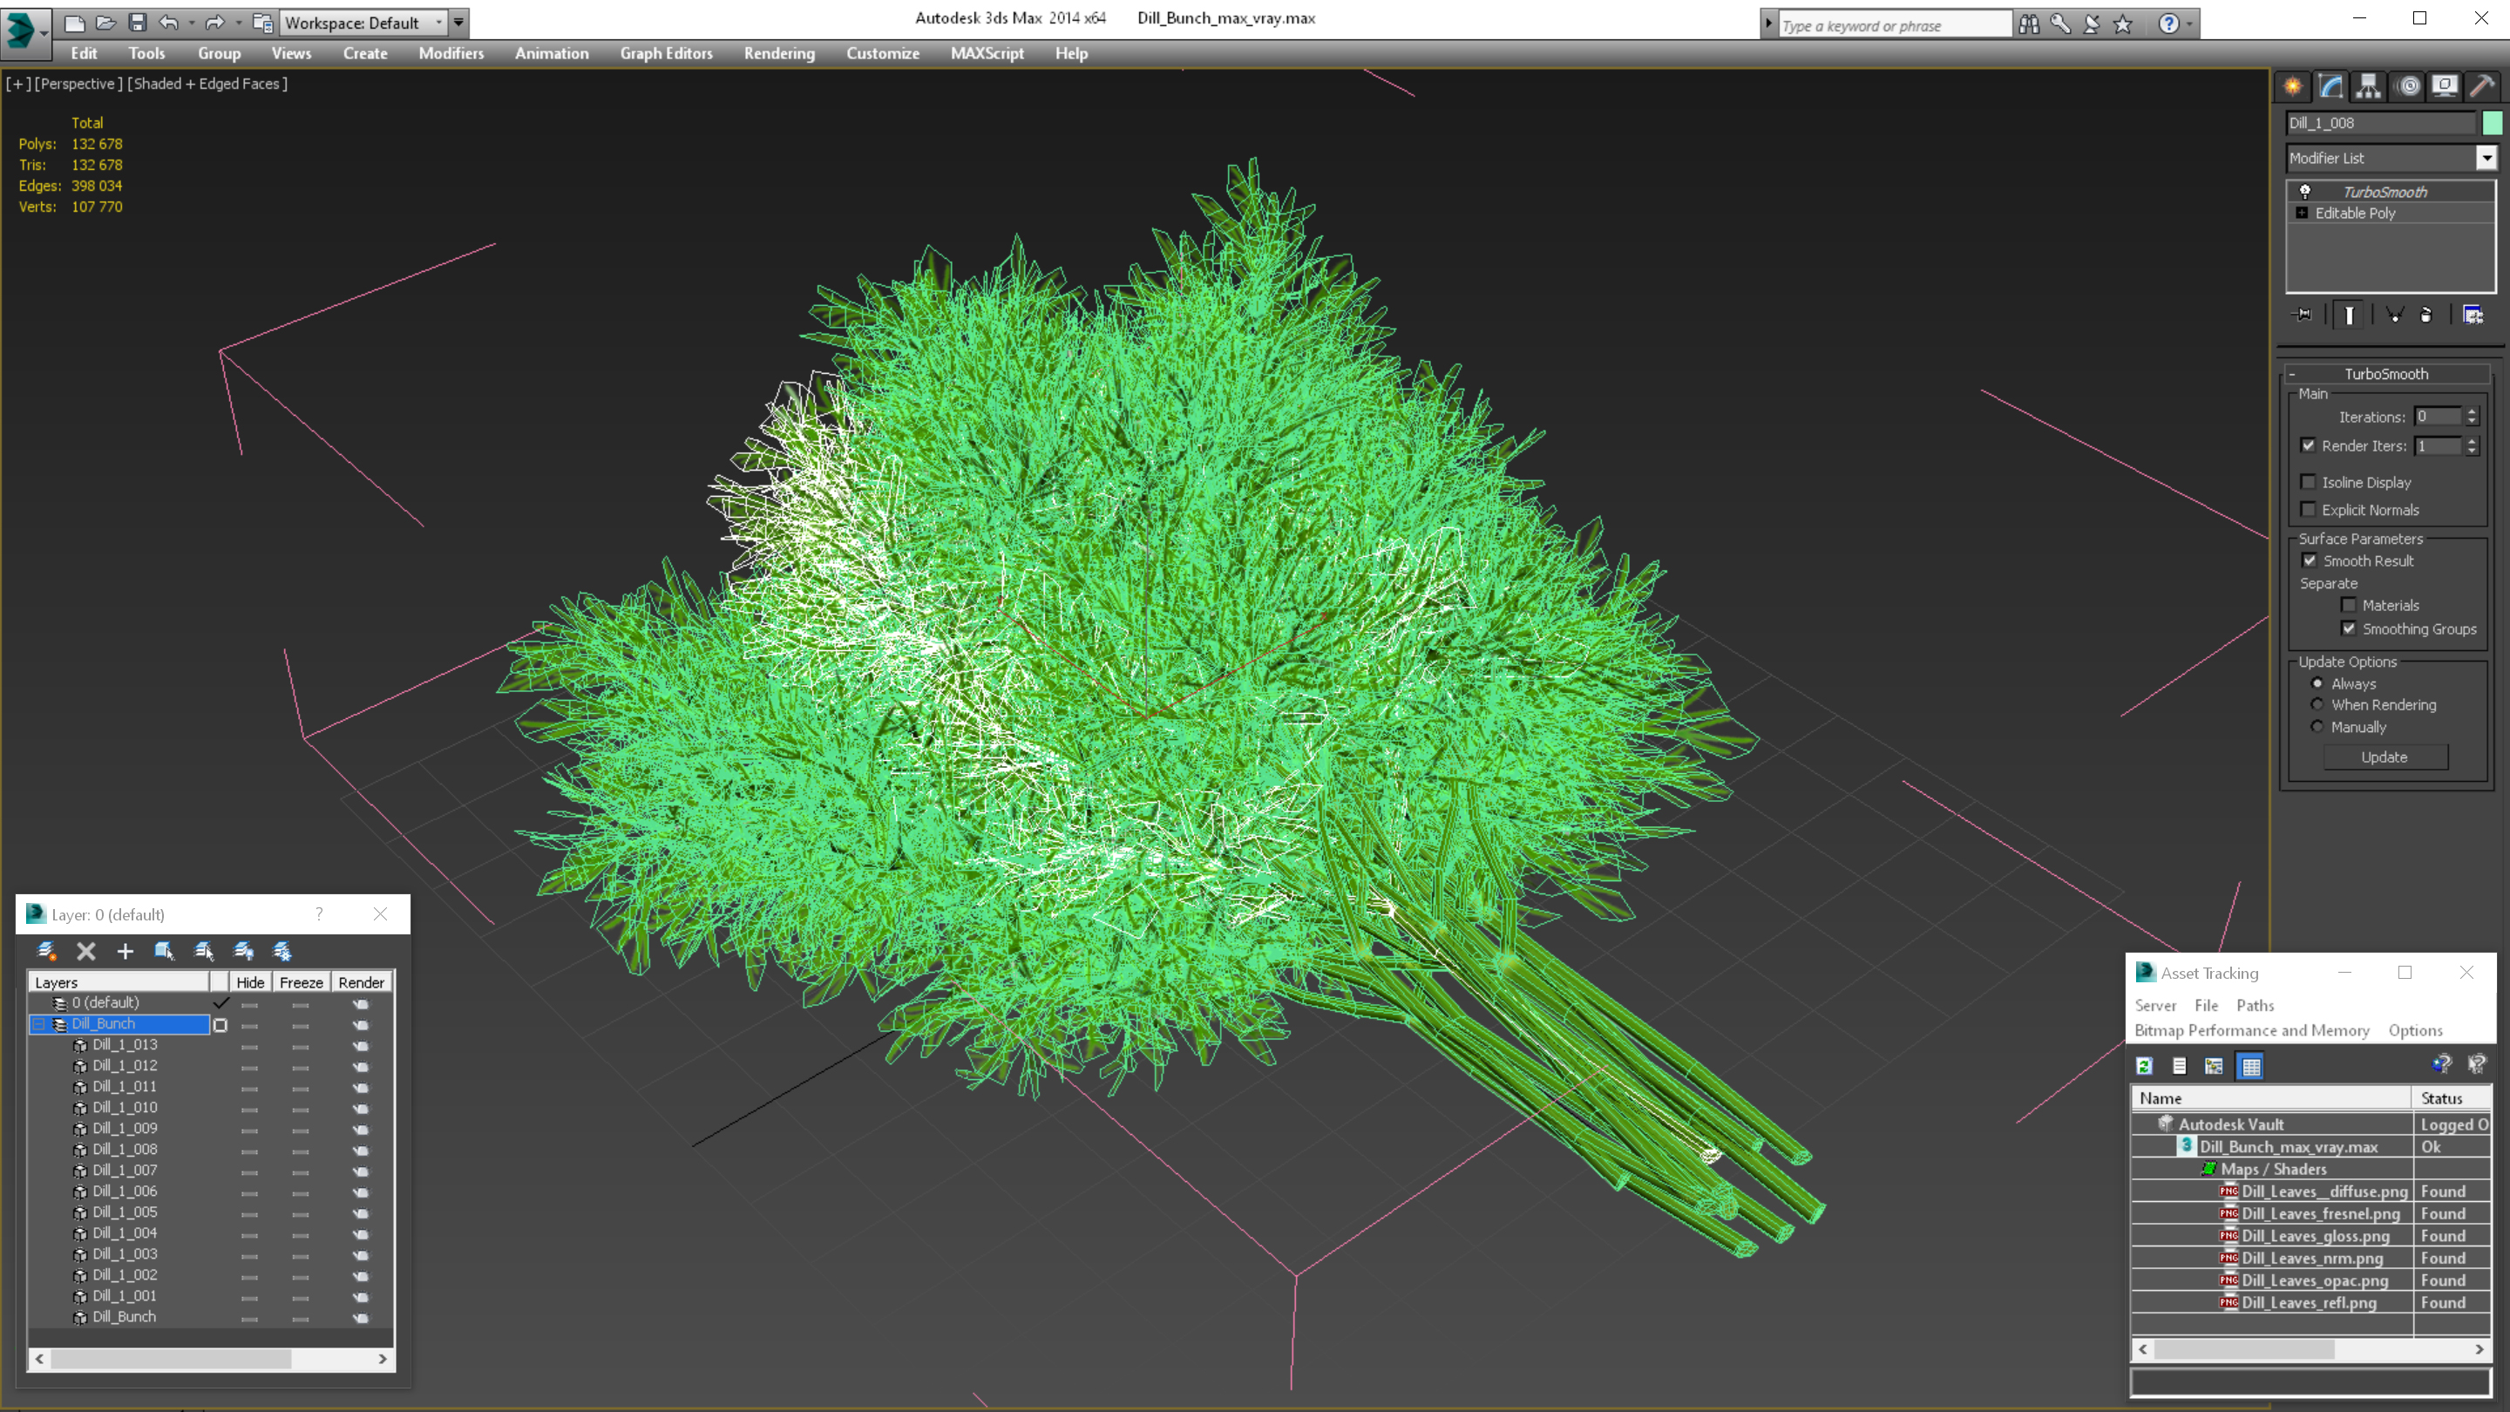Screen dimensions: 2510x1412
Task: Collapse the Dill_Bunch layer tree node
Action: coord(39,1024)
